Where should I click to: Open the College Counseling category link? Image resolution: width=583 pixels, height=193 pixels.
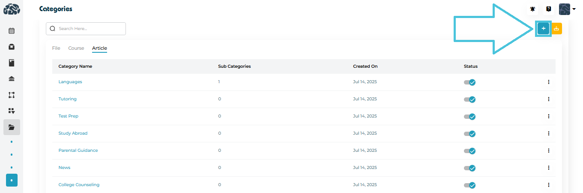click(x=79, y=185)
